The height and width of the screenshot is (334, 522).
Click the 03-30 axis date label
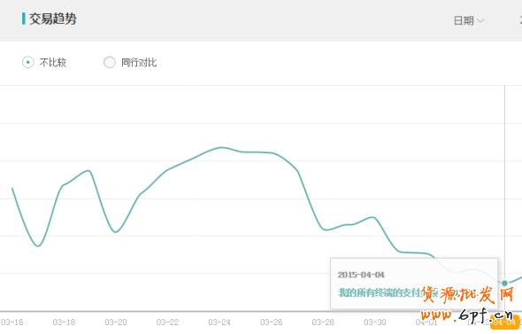coord(375,322)
